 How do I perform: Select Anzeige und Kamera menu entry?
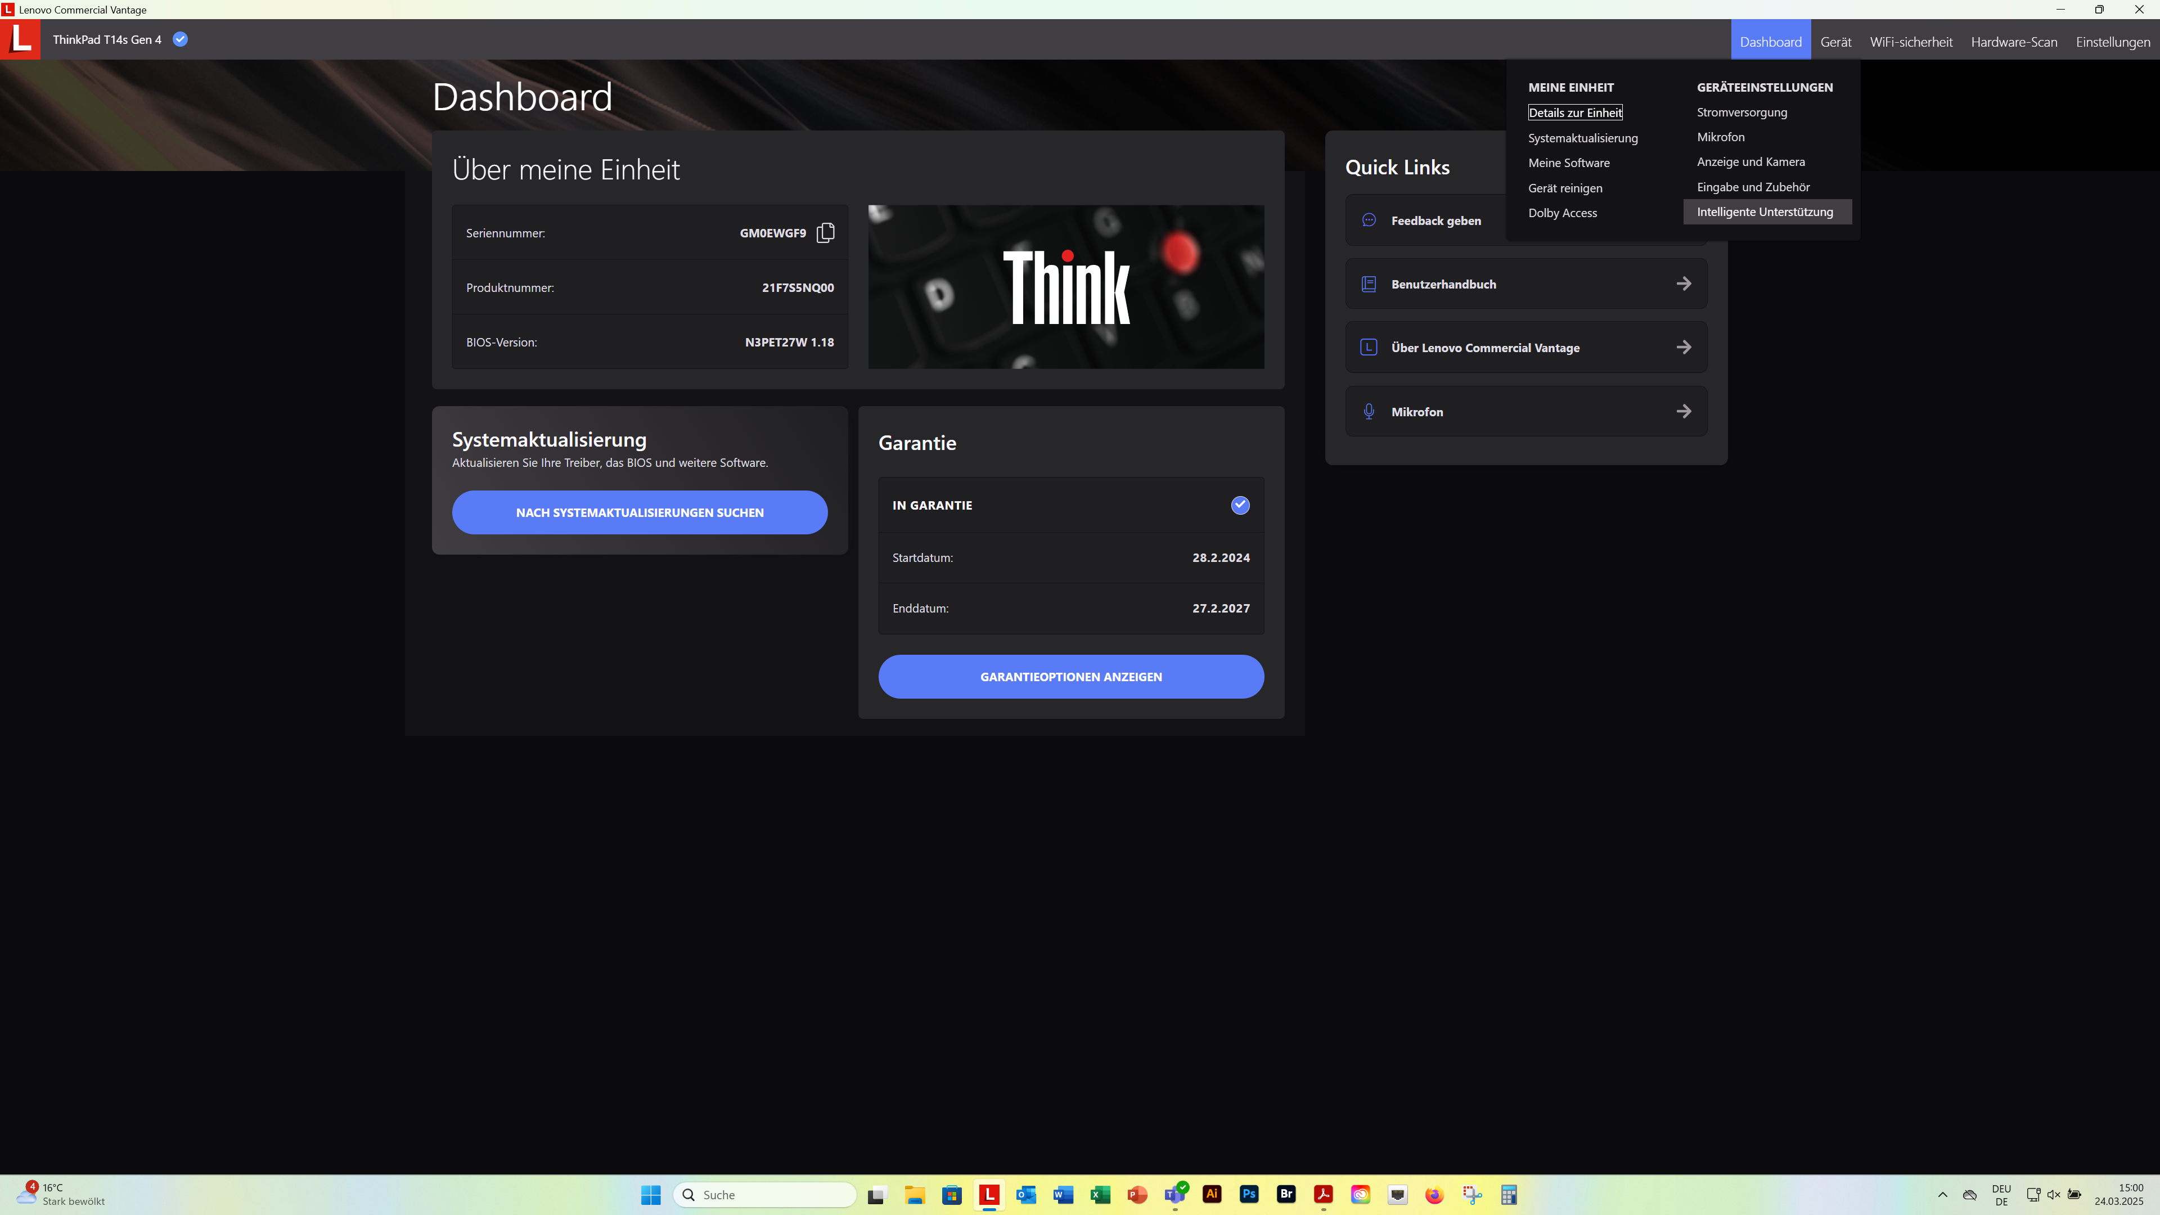point(1751,162)
